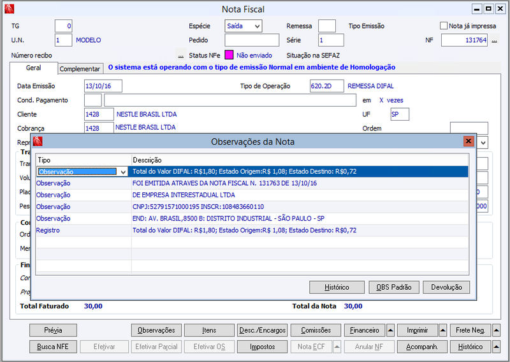The width and height of the screenshot is (510, 362).
Task: Select the Geral tab
Action: (x=34, y=68)
